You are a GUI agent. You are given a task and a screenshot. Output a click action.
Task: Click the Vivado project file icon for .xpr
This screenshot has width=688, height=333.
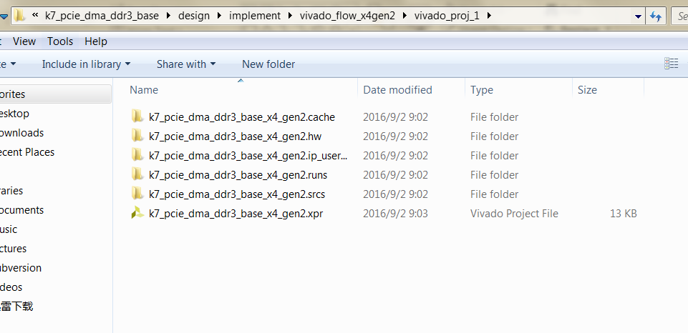137,213
